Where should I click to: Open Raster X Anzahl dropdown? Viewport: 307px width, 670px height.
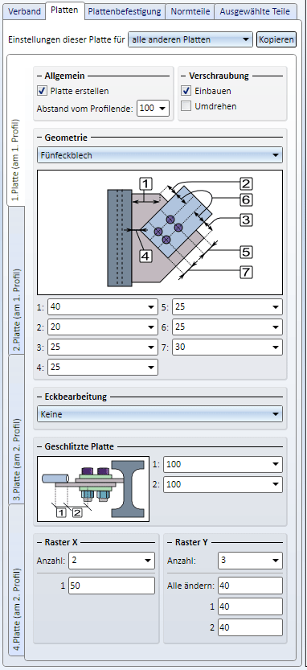pyautogui.click(x=112, y=561)
